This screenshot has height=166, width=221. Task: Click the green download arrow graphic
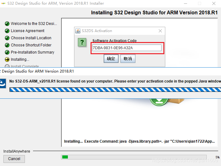coord(159,102)
